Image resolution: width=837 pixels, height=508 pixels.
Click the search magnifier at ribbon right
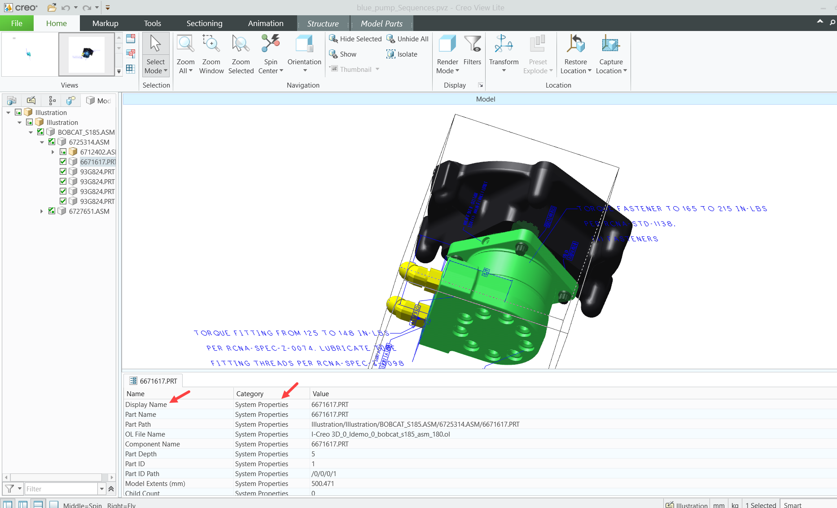833,22
